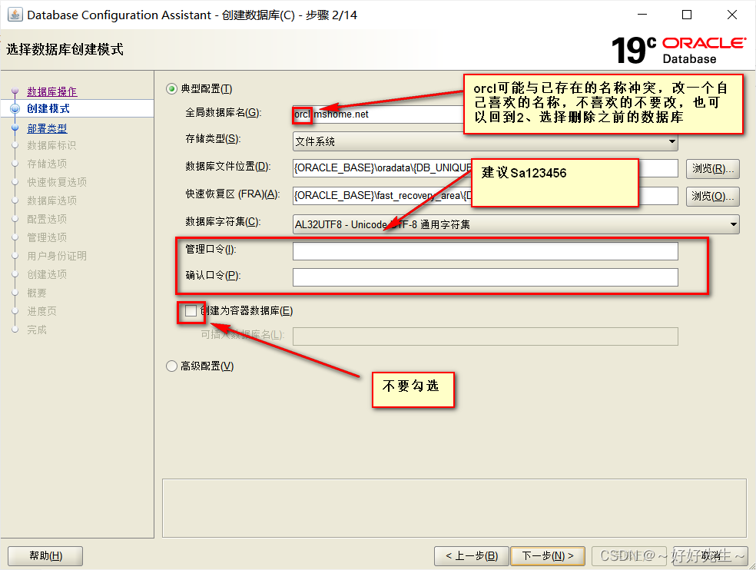Click the 浏览(R) button for database file location
This screenshot has height=570, width=756.
[x=711, y=168]
